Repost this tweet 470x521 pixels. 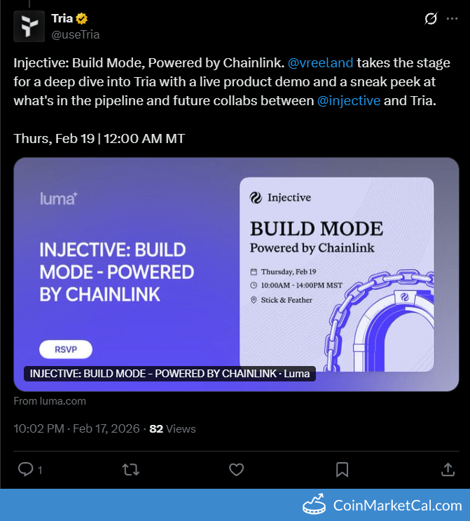pos(131,469)
